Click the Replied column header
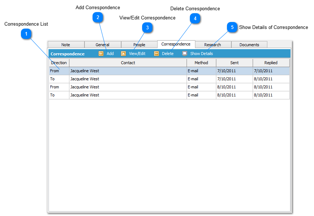This screenshot has height=216, width=314. point(271,63)
